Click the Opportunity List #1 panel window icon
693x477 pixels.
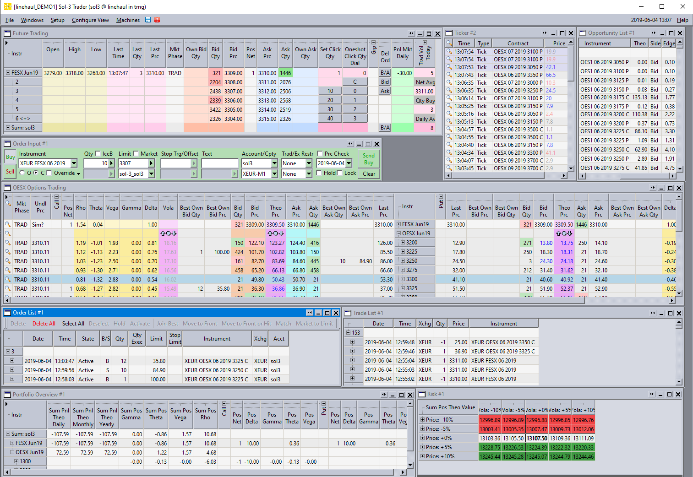tap(583, 33)
